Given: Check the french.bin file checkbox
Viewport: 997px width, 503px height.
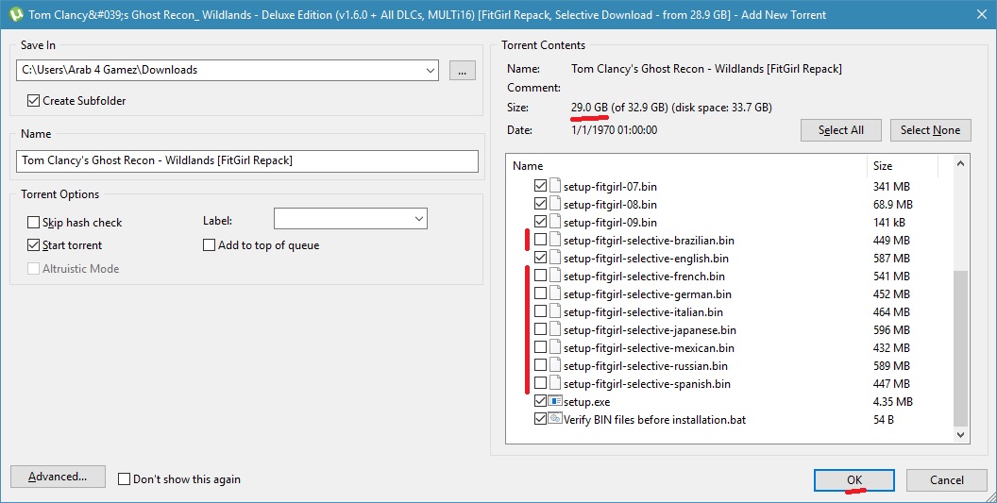Looking at the screenshot, I should [540, 276].
